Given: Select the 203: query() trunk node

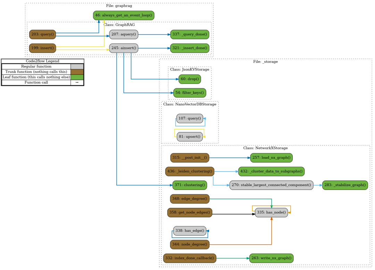Looking at the screenshot, I should click(42, 34).
